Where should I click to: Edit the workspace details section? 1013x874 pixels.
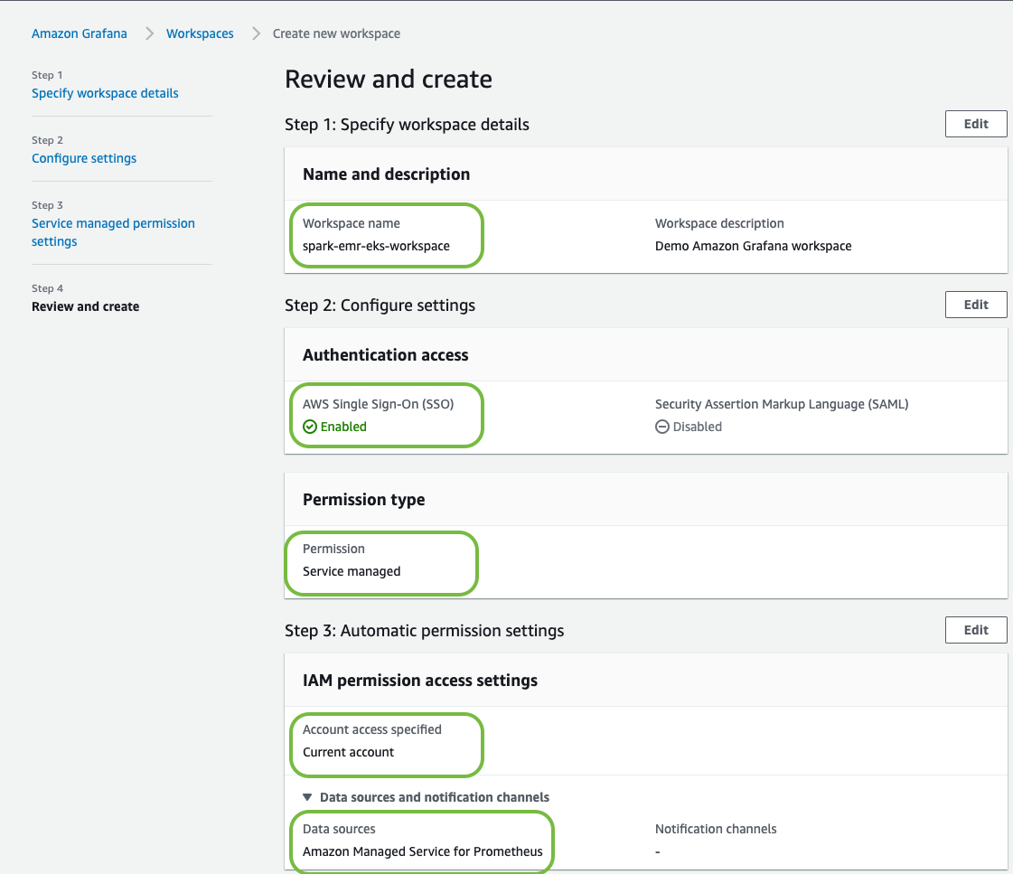(x=976, y=124)
